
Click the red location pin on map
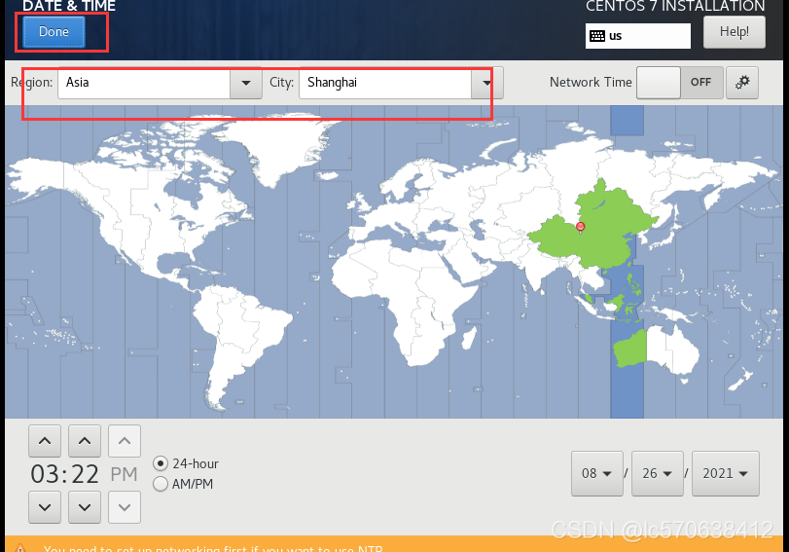pyautogui.click(x=580, y=227)
